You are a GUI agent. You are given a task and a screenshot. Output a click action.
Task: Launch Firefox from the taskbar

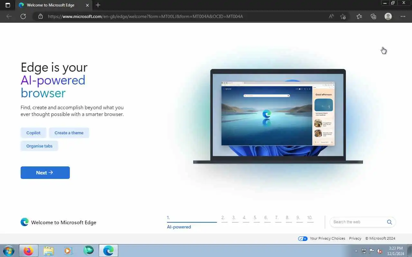pos(28,251)
